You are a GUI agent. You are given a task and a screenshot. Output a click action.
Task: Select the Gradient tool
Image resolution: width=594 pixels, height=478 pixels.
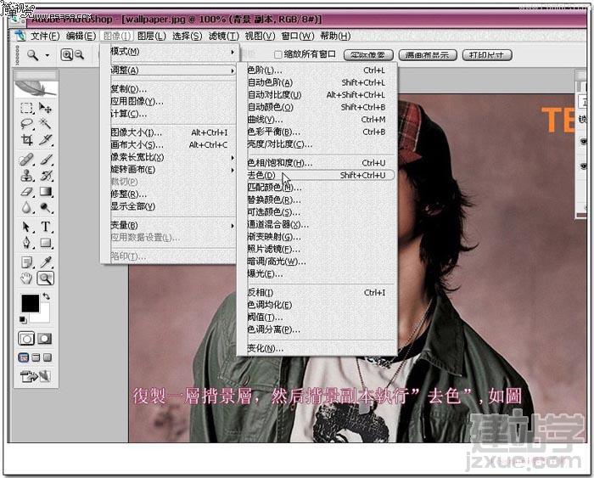pyautogui.click(x=46, y=191)
